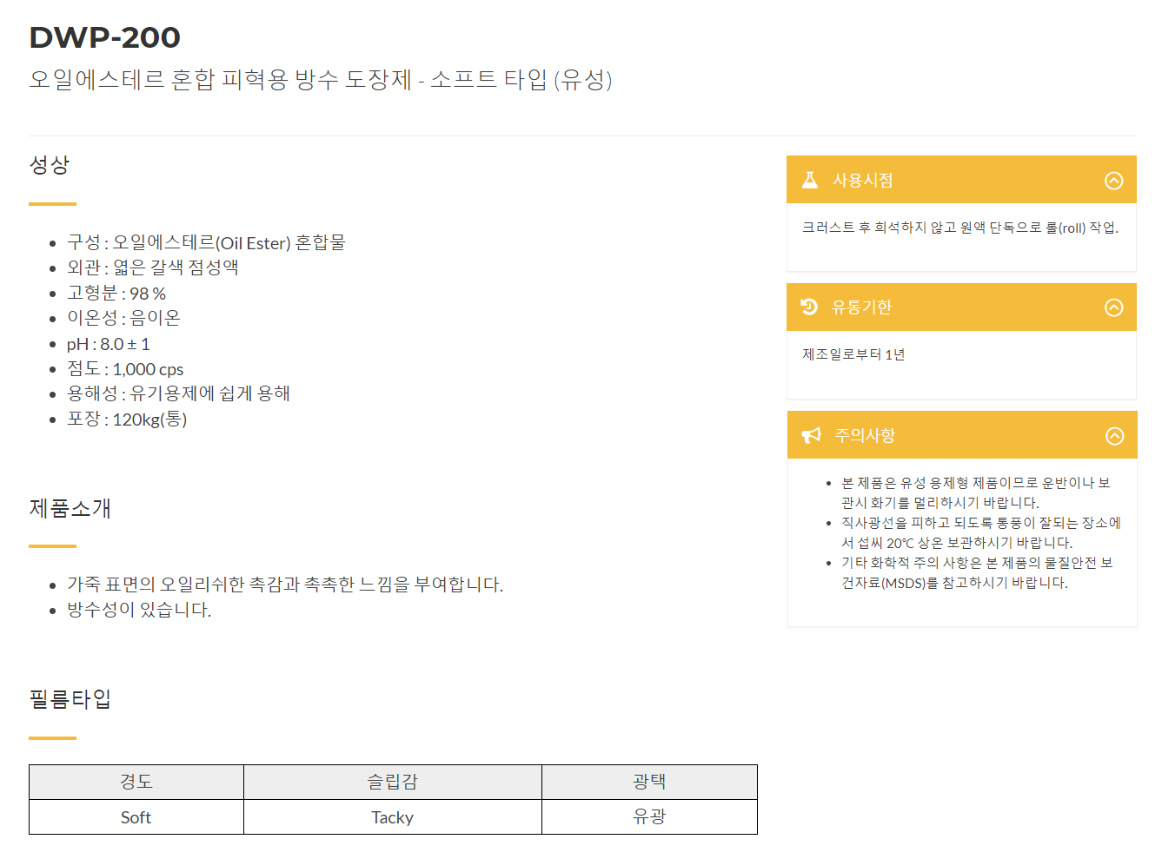Click the DWP-200 product title

point(104,37)
